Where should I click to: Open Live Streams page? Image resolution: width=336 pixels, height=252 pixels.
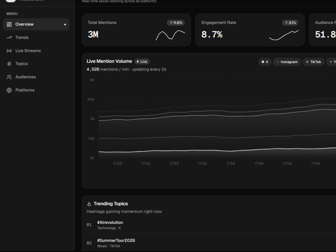pyautogui.click(x=36, y=51)
